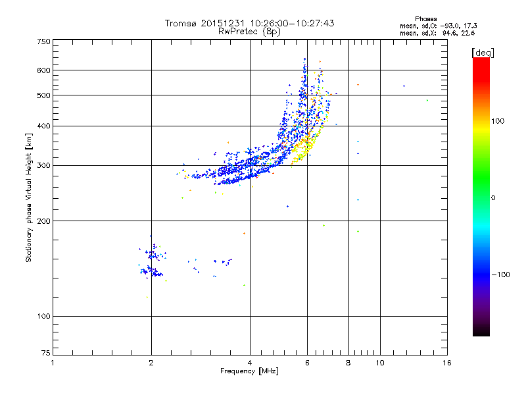Click the lone blue point near 12 MHz

click(404, 86)
